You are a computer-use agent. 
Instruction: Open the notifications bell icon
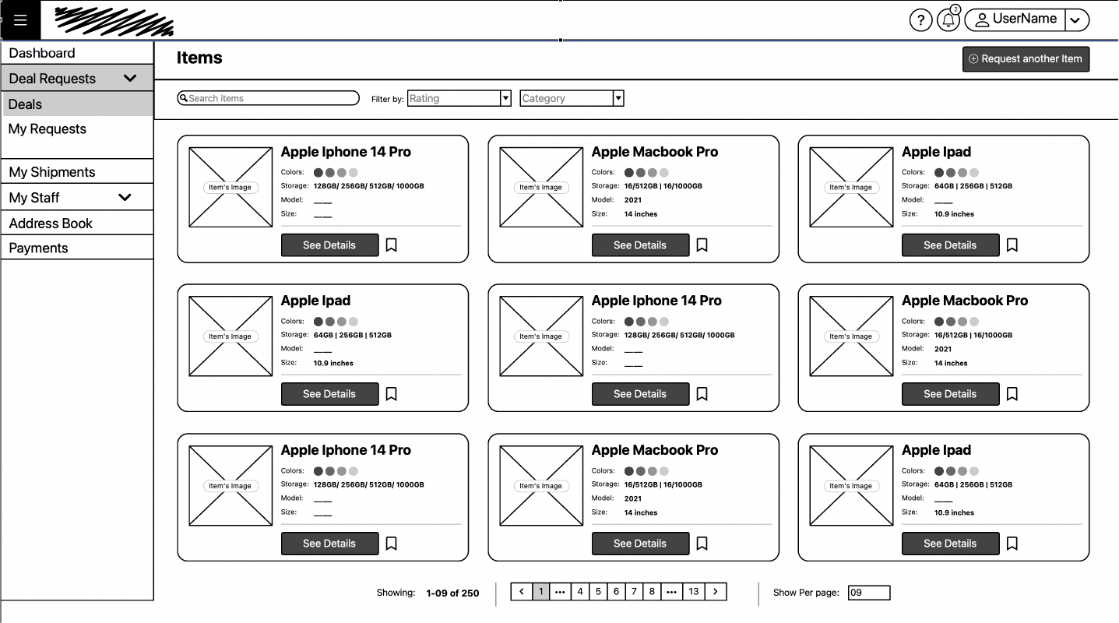[948, 20]
